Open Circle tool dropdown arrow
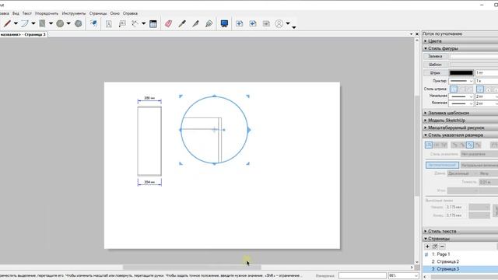Viewport: 498px width, 280px height. tap(68, 23)
